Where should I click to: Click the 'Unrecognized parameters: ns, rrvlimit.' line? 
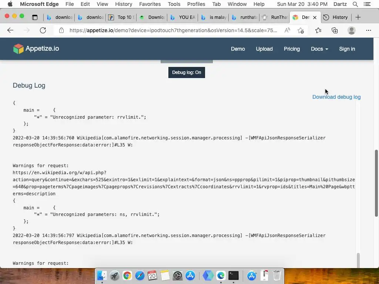coord(97,214)
